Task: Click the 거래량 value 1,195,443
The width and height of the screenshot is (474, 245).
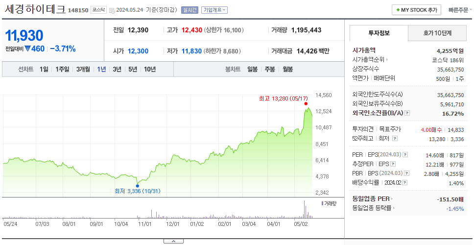Action: point(306,30)
